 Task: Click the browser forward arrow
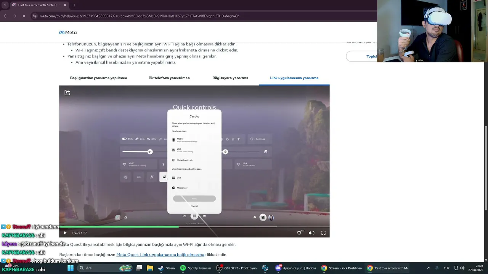click(14, 16)
